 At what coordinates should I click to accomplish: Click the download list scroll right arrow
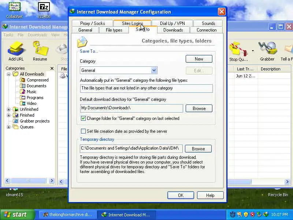(288, 181)
